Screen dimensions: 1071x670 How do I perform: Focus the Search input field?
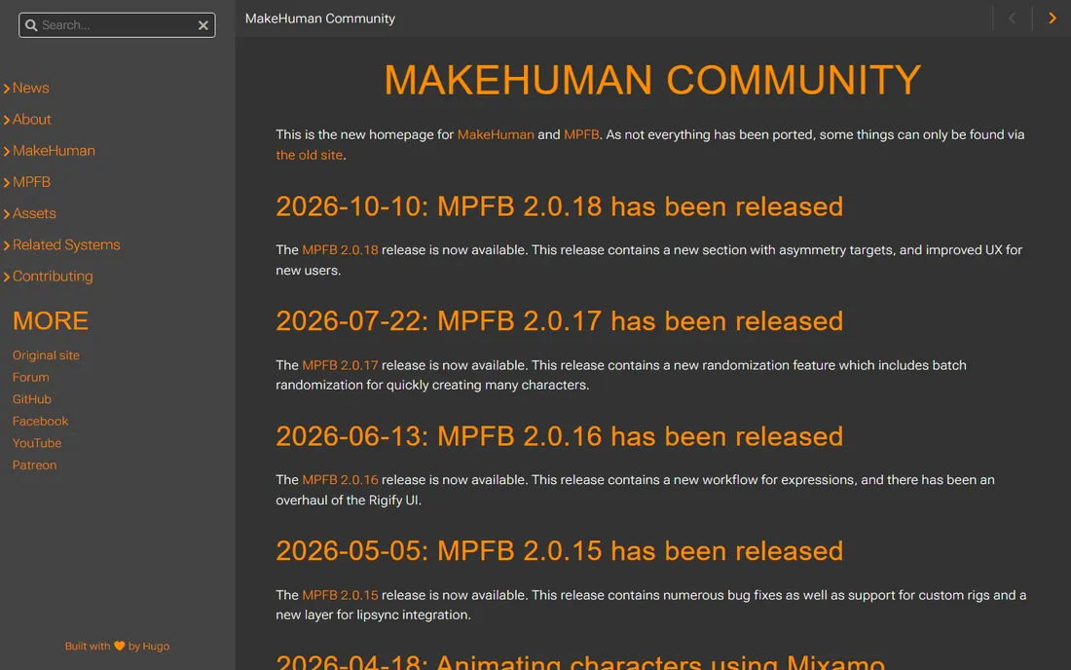tap(117, 25)
